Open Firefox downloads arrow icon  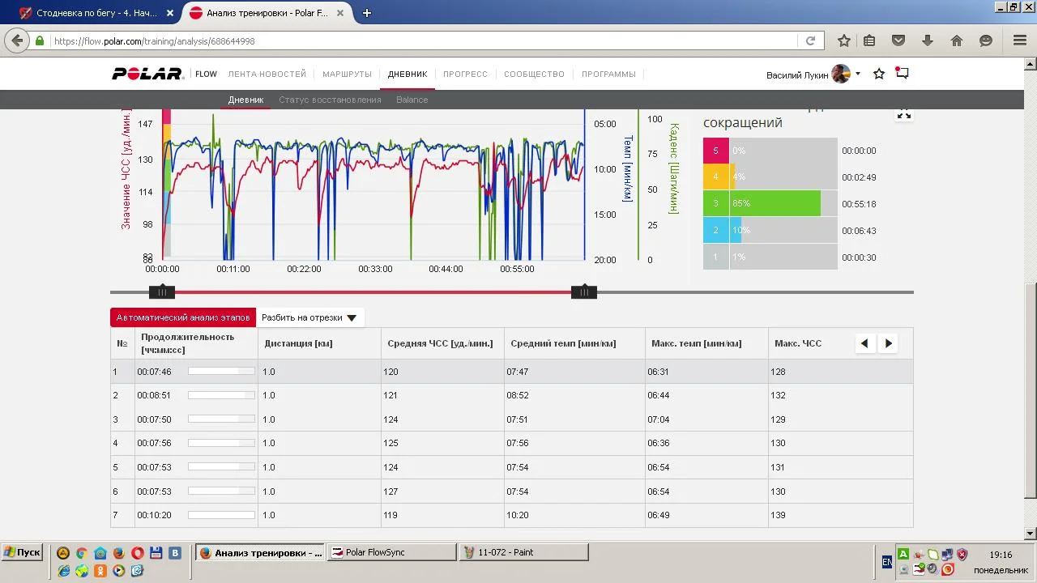tap(928, 40)
